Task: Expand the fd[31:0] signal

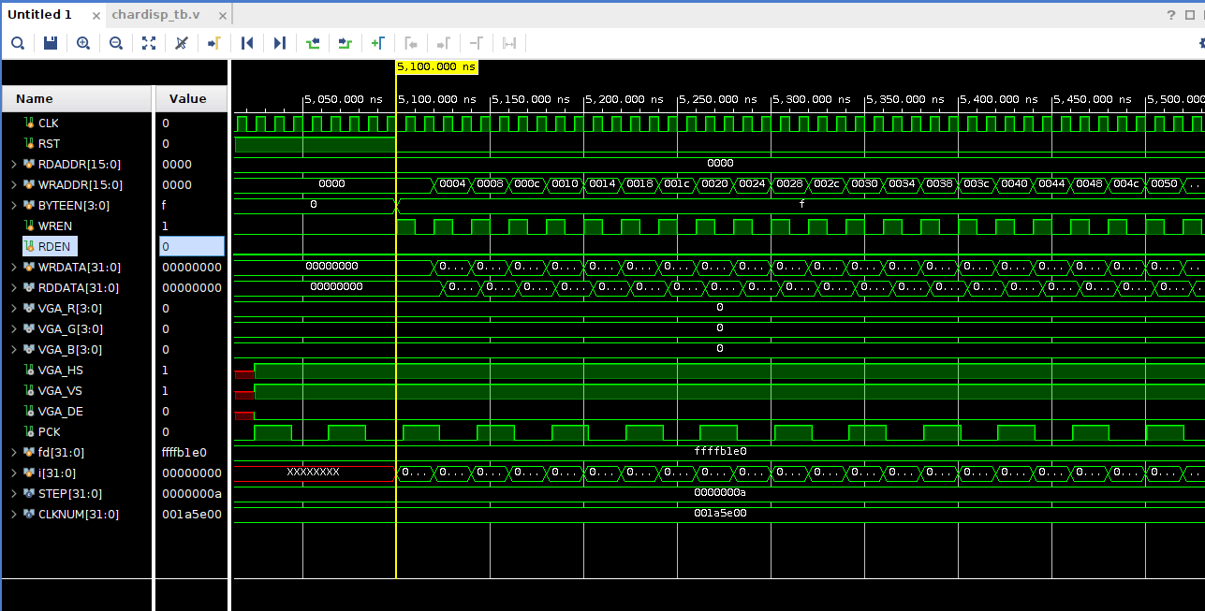Action: tap(13, 452)
